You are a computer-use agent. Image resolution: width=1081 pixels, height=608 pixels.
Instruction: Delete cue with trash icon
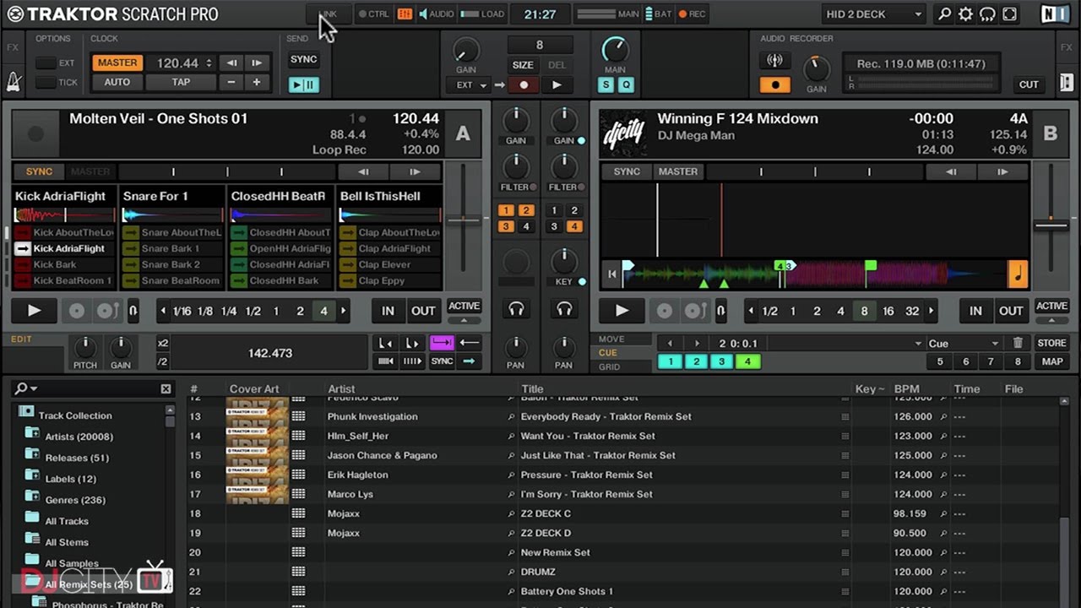(x=1018, y=343)
